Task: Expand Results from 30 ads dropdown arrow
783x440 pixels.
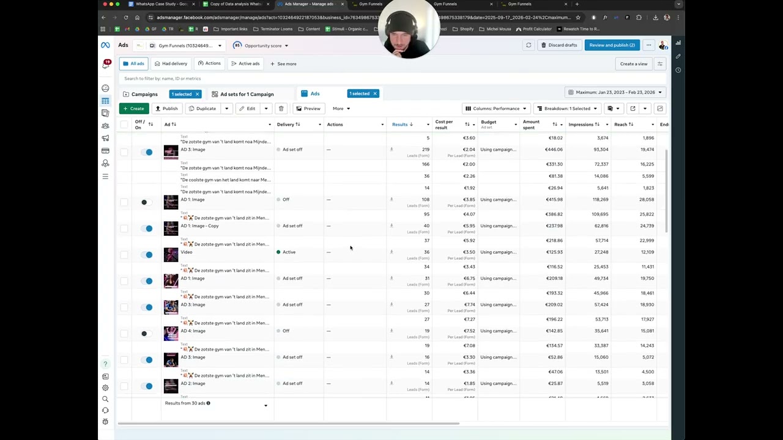Action: 265,405
